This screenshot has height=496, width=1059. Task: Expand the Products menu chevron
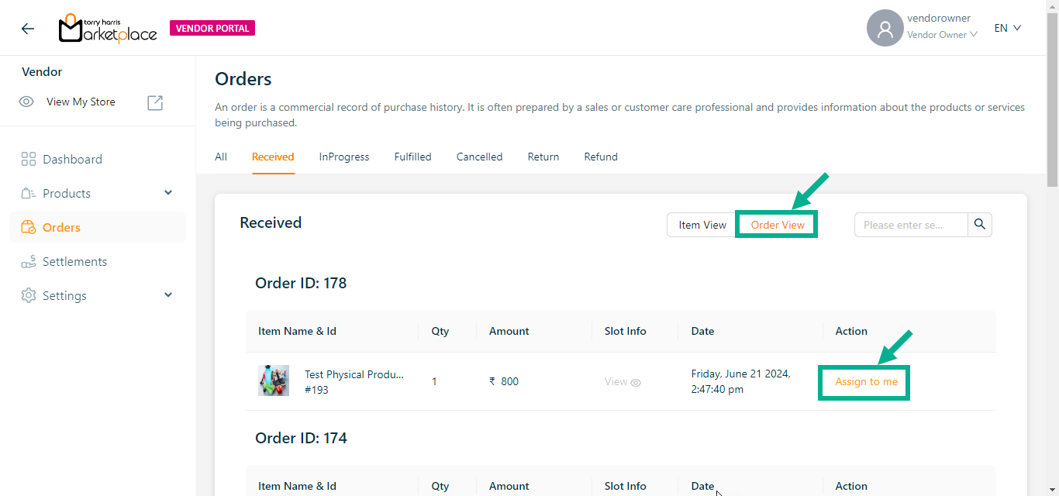(x=168, y=193)
